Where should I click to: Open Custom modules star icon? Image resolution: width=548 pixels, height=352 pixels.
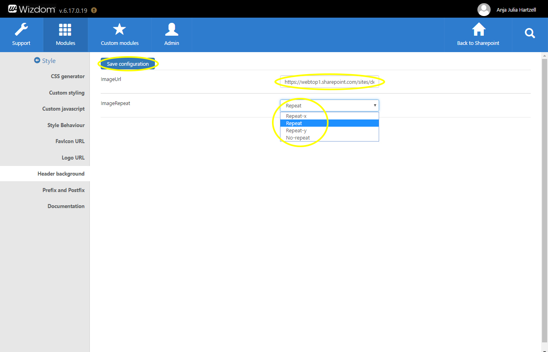click(120, 30)
